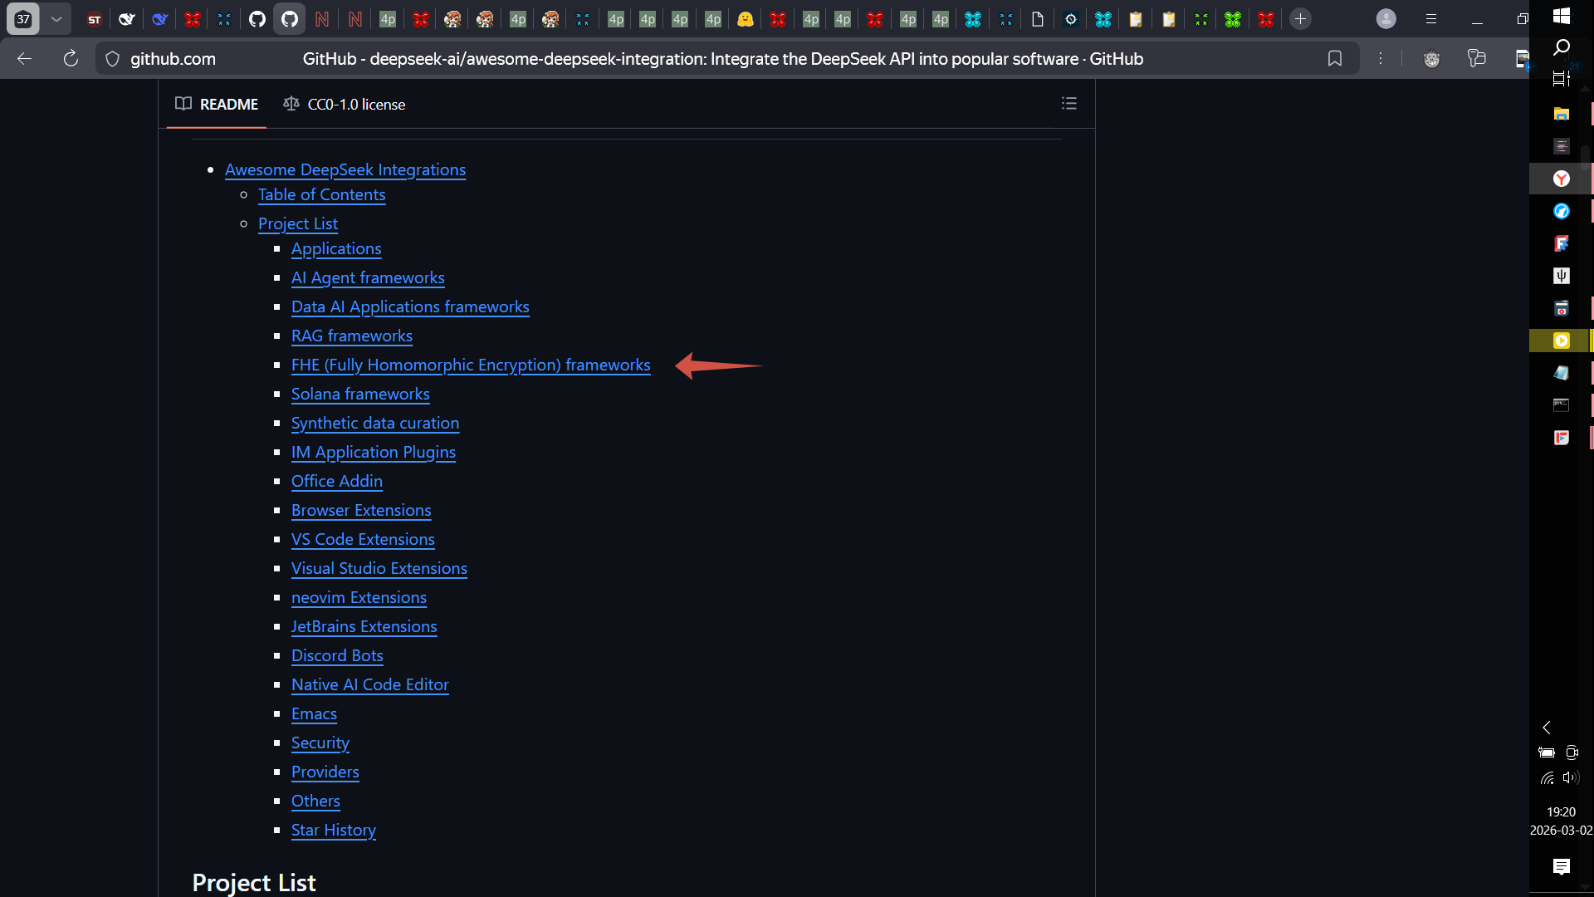
Task: Click the bookmark icon in address bar
Action: (x=1334, y=59)
